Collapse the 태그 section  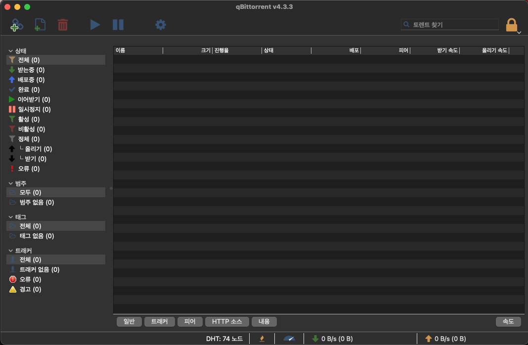tap(11, 217)
